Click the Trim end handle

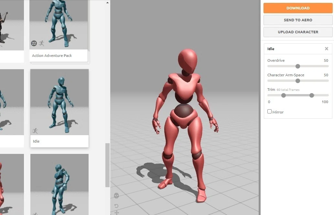pyautogui.click(x=312, y=95)
